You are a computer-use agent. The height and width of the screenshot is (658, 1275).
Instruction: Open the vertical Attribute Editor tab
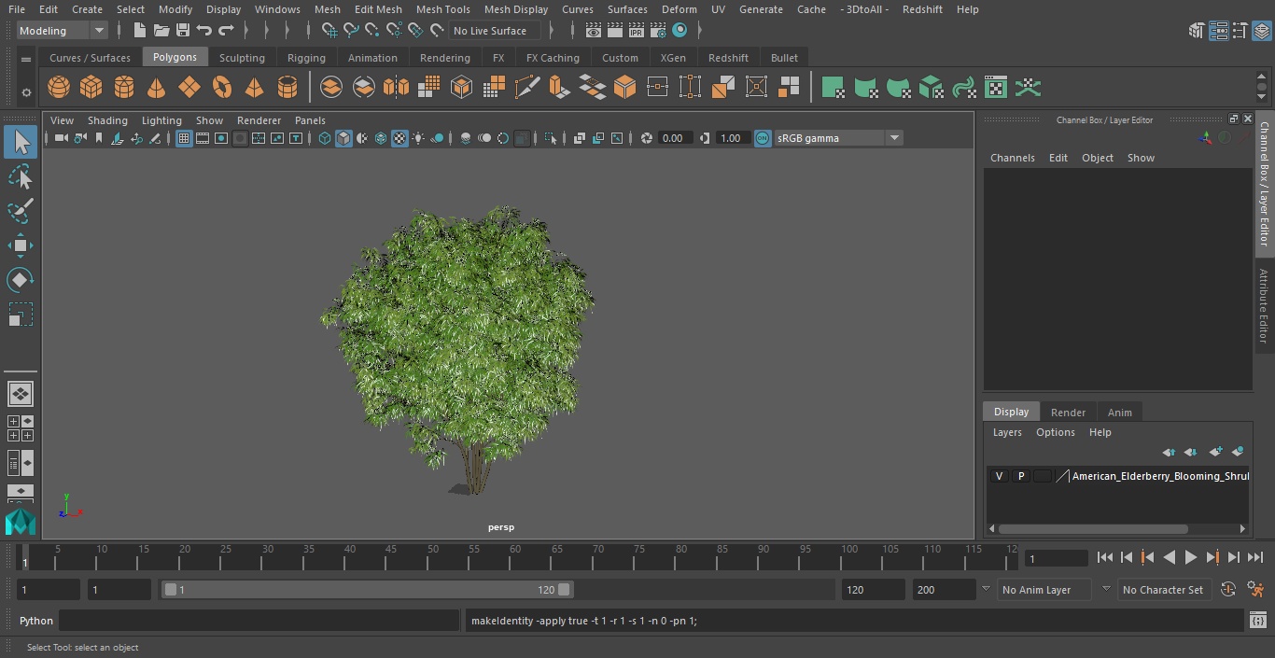[1264, 306]
